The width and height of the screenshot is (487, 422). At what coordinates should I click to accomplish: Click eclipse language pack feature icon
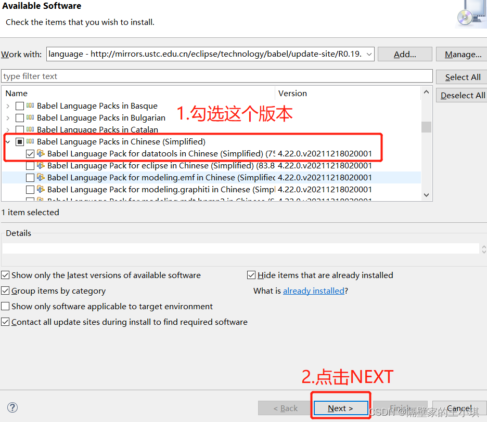(x=41, y=165)
